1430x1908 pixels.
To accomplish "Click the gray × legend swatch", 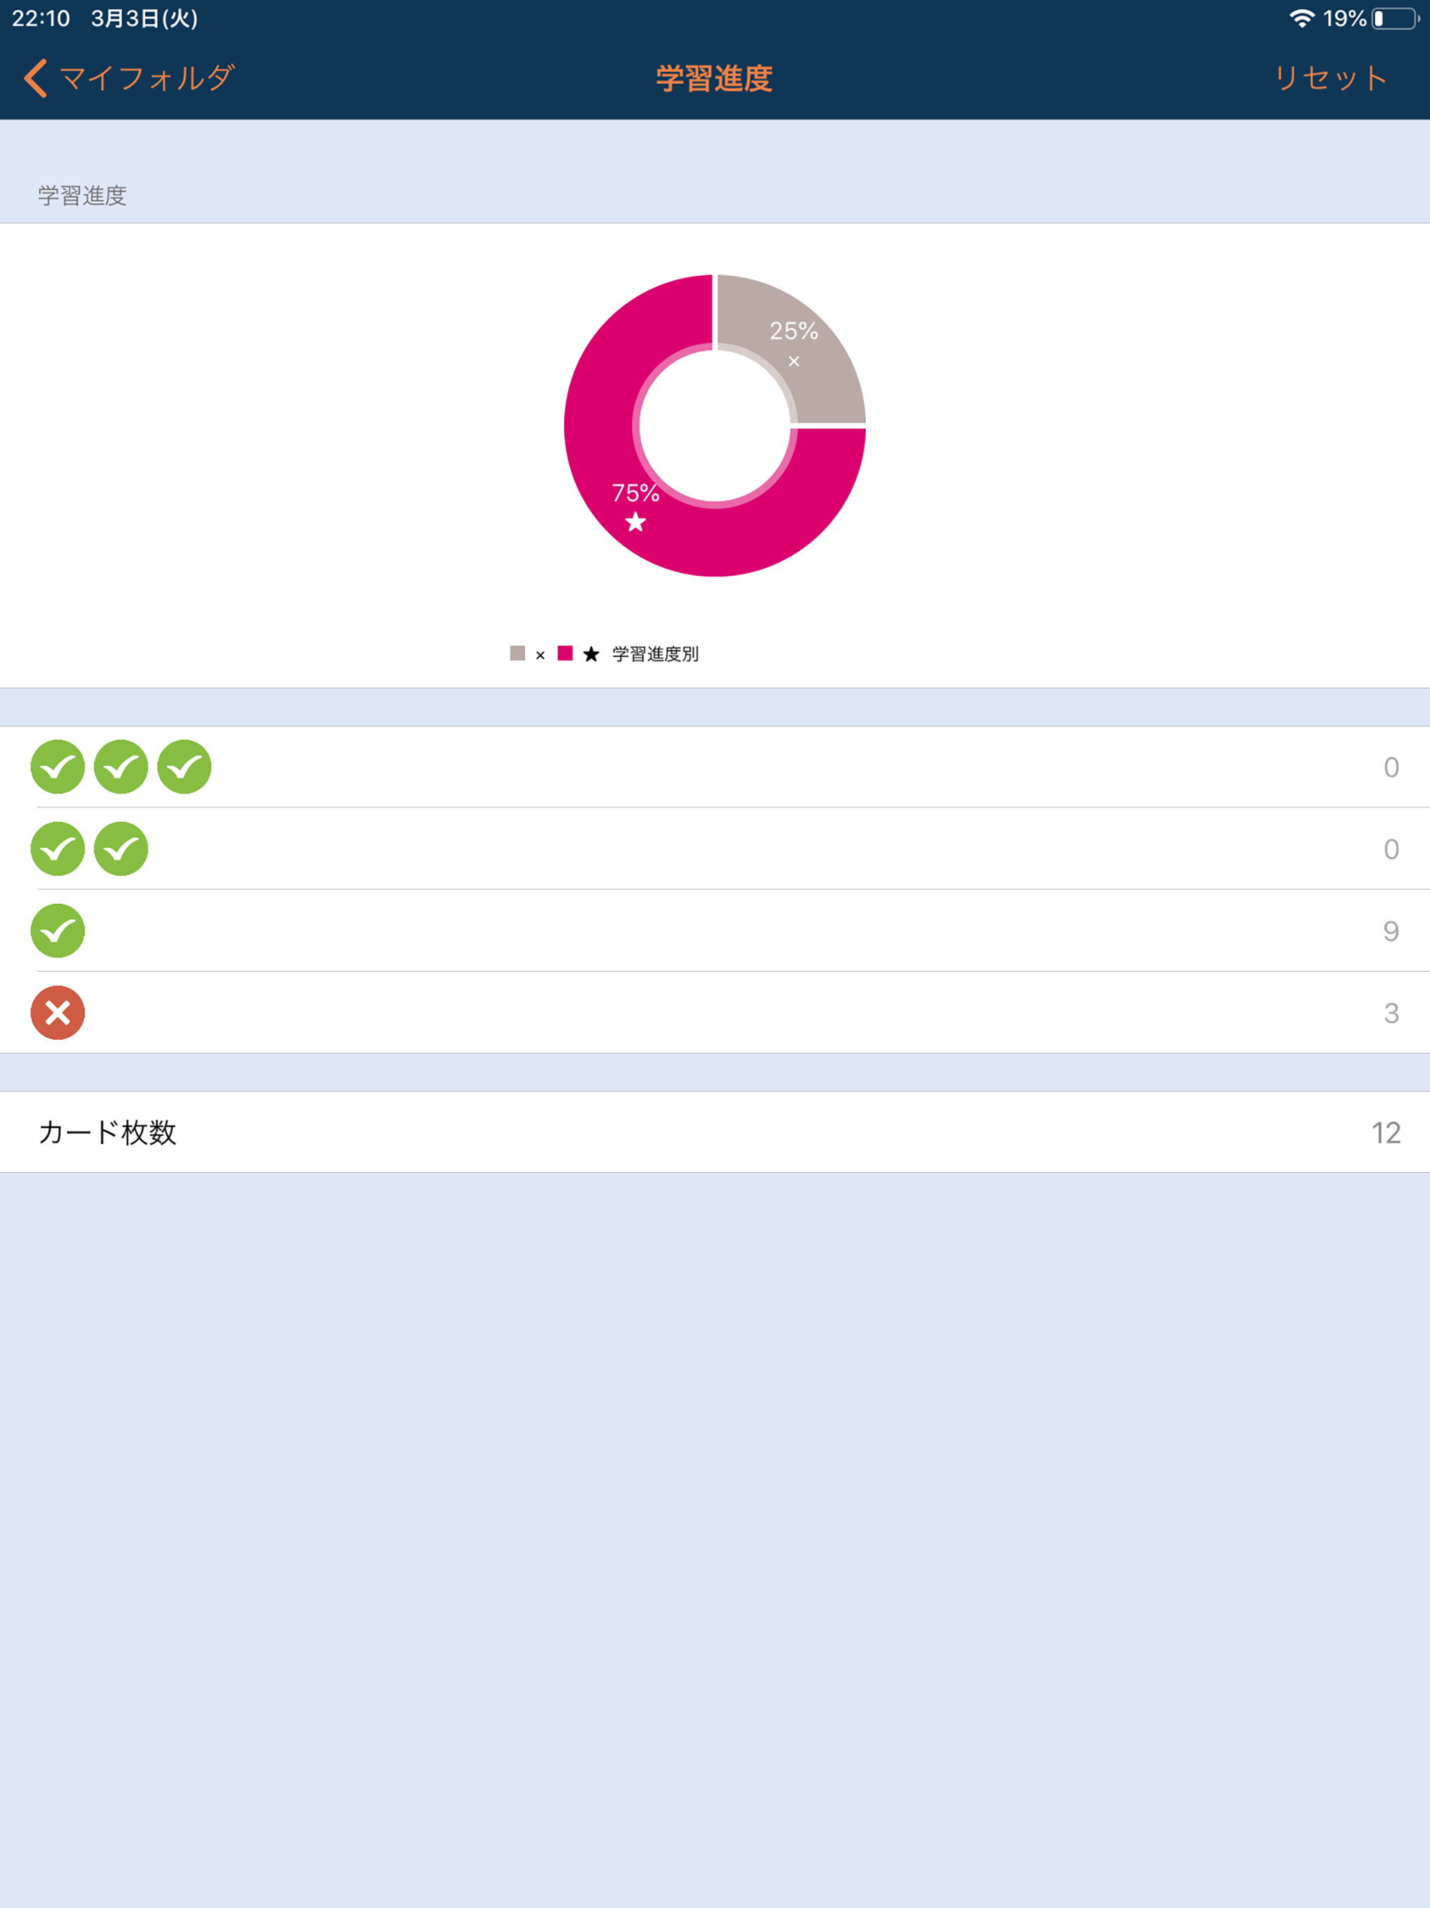I will pos(517,653).
